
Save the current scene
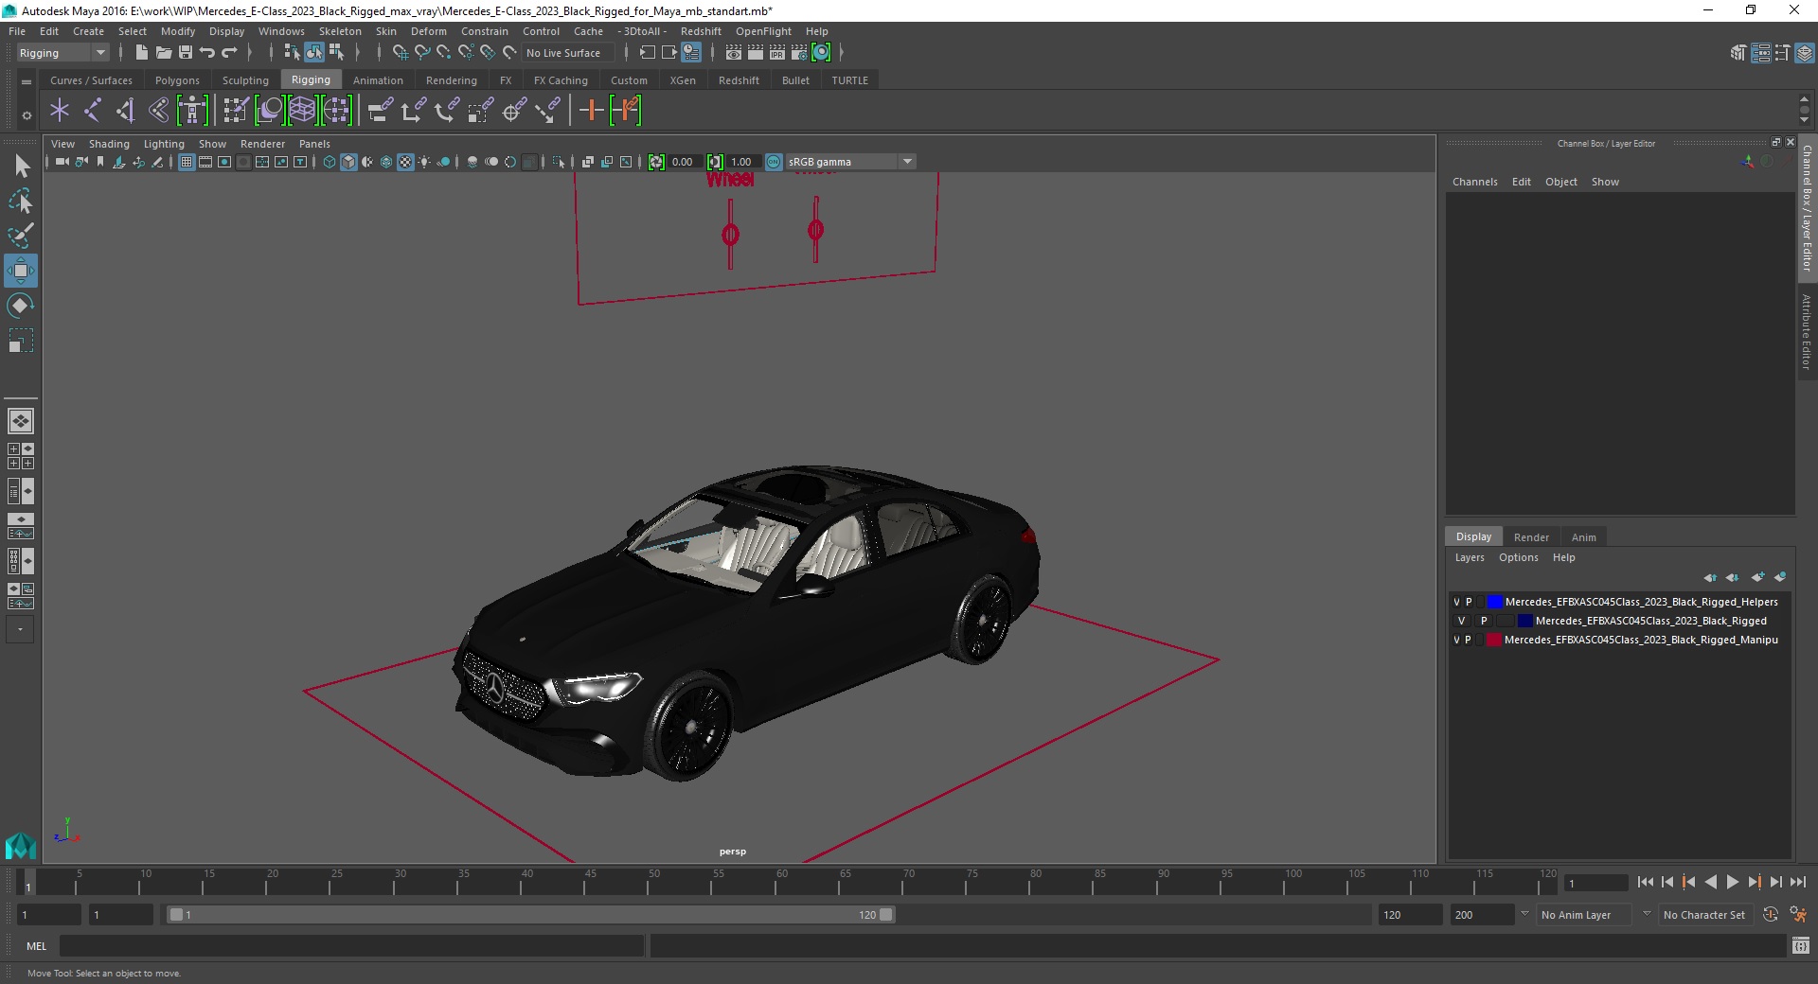point(186,53)
